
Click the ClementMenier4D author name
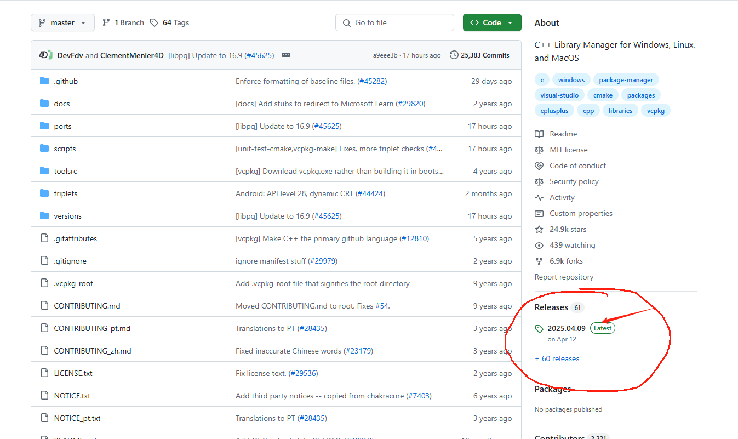tap(132, 55)
